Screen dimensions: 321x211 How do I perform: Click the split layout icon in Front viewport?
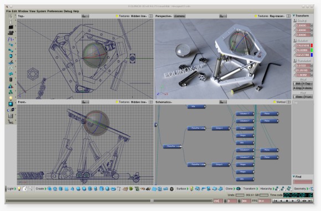click(151, 102)
